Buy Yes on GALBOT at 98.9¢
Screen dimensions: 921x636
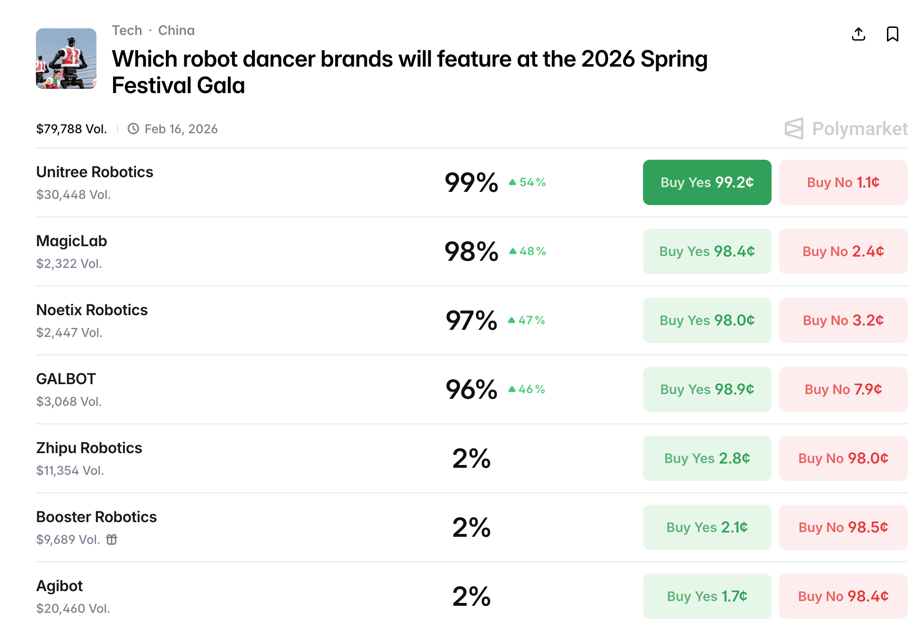pyautogui.click(x=707, y=389)
